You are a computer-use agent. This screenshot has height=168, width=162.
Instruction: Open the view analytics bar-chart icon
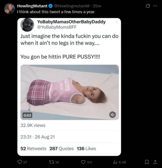pyautogui.click(x=115, y=162)
